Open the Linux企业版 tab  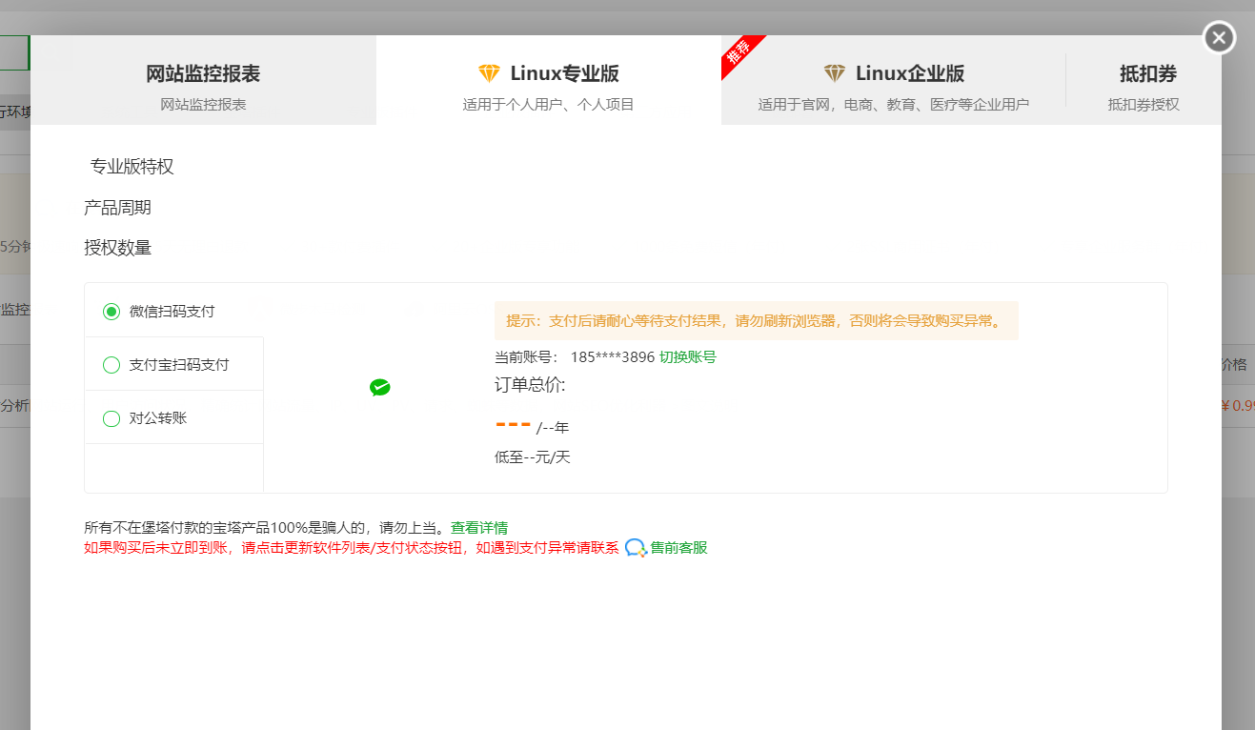tap(894, 80)
